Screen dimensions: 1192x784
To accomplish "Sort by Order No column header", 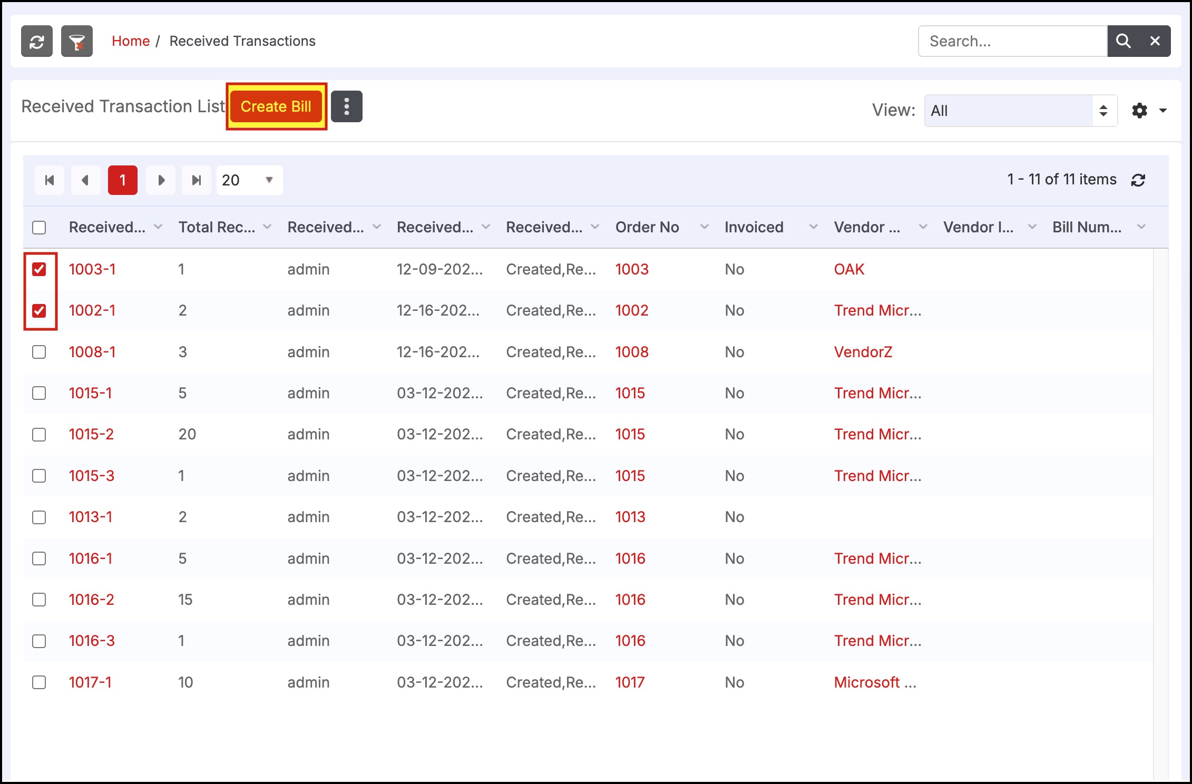I will coord(647,227).
